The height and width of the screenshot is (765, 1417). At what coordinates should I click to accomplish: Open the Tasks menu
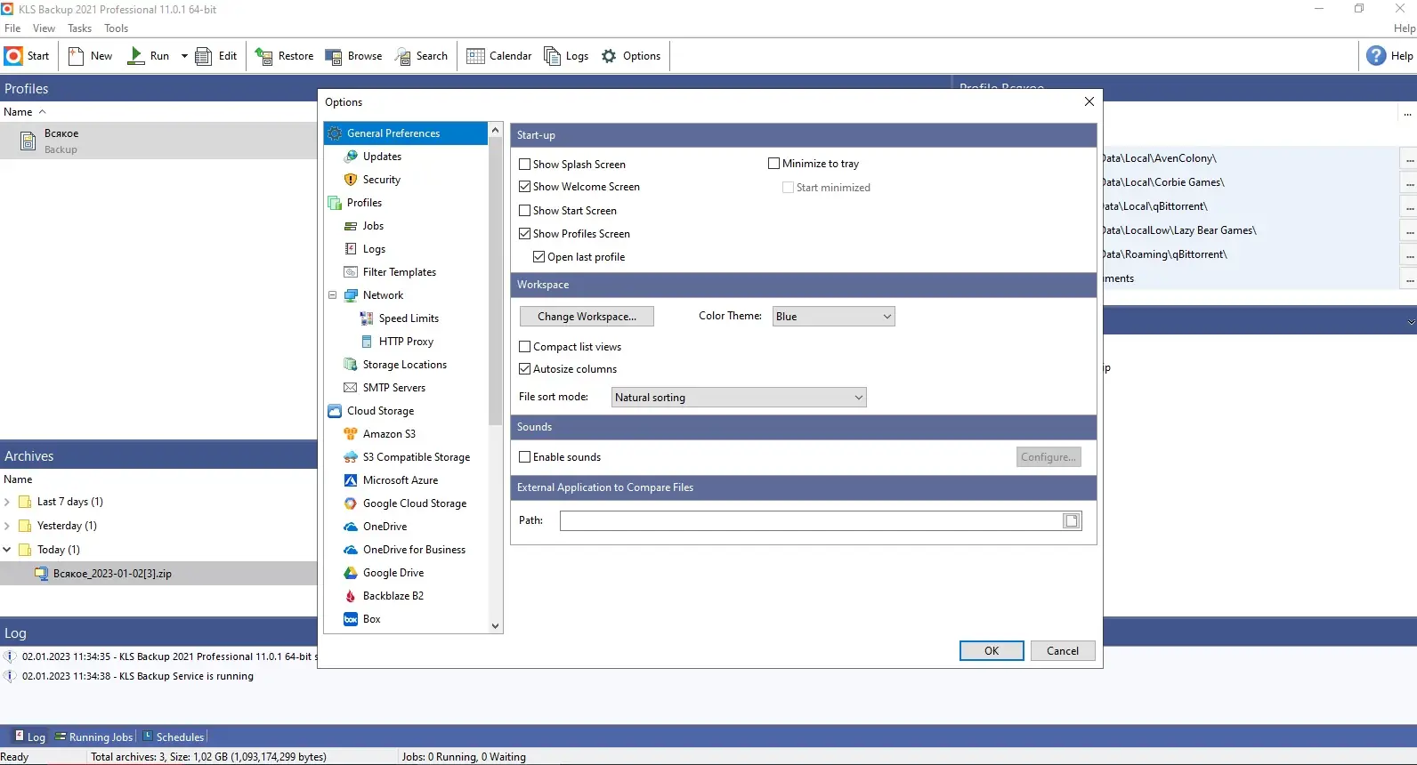pyautogui.click(x=79, y=28)
